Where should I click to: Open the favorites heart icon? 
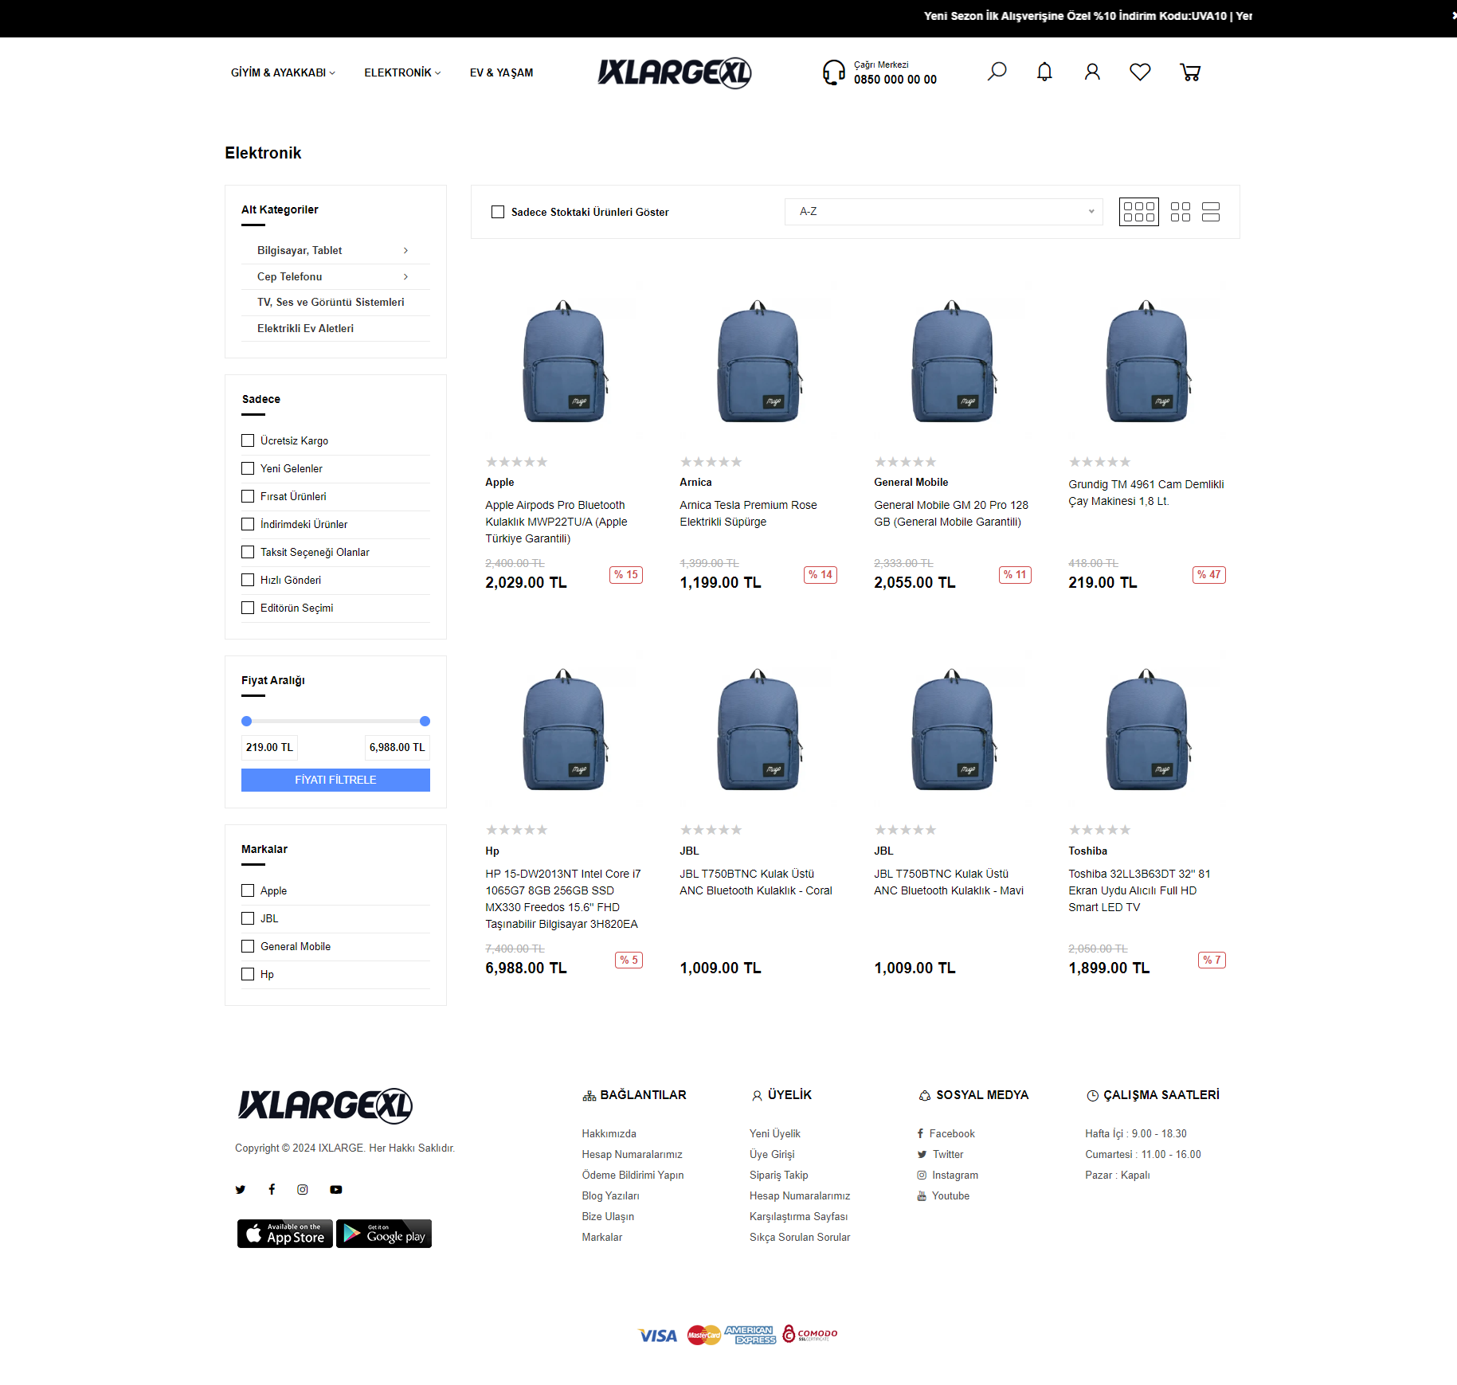pos(1140,72)
